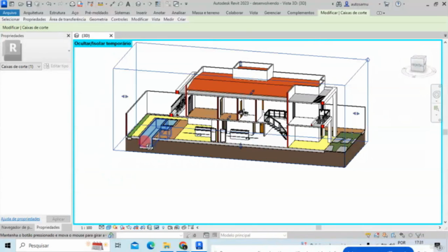Click the default 3D view icon
The width and height of the screenshot is (448, 252).
click(x=138, y=4)
